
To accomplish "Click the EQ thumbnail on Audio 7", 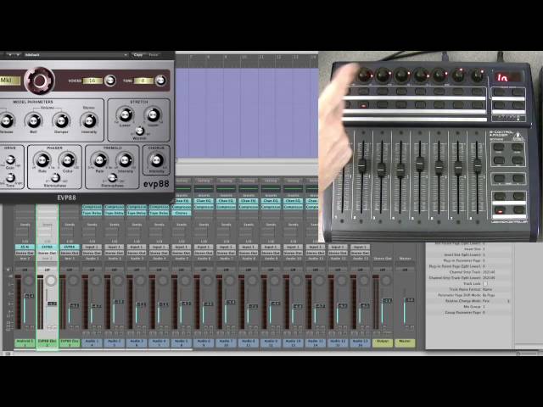I will (226, 188).
